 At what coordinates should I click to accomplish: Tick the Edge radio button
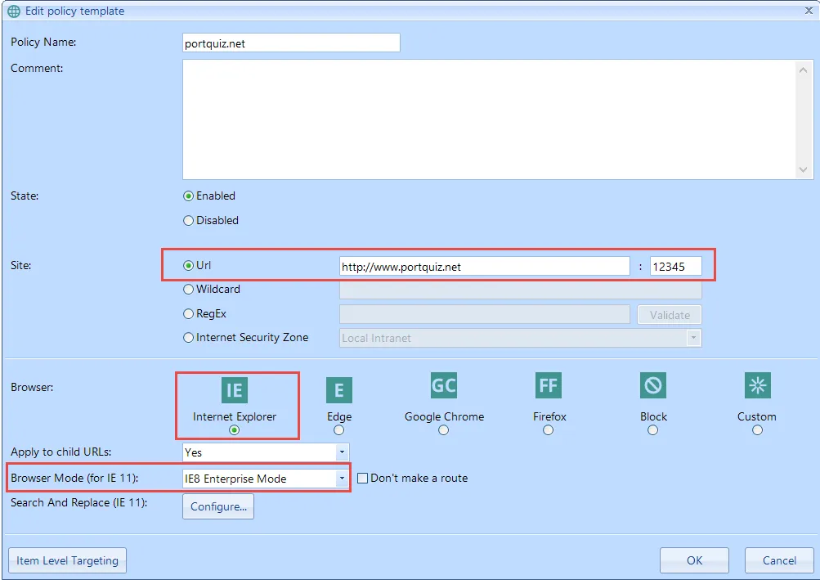[x=339, y=429]
